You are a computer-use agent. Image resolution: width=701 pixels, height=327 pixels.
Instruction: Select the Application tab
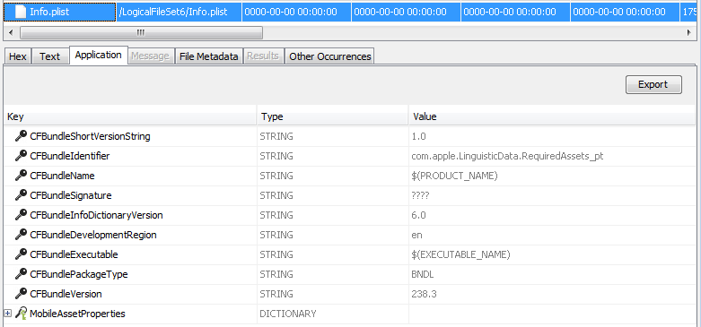(99, 55)
